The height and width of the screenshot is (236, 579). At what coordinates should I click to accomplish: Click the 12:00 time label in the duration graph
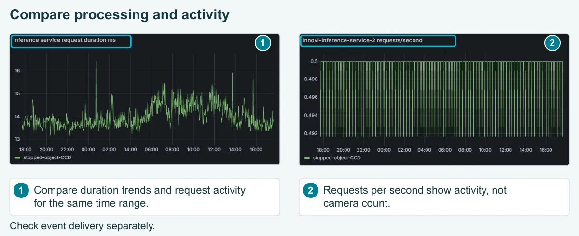(214, 150)
